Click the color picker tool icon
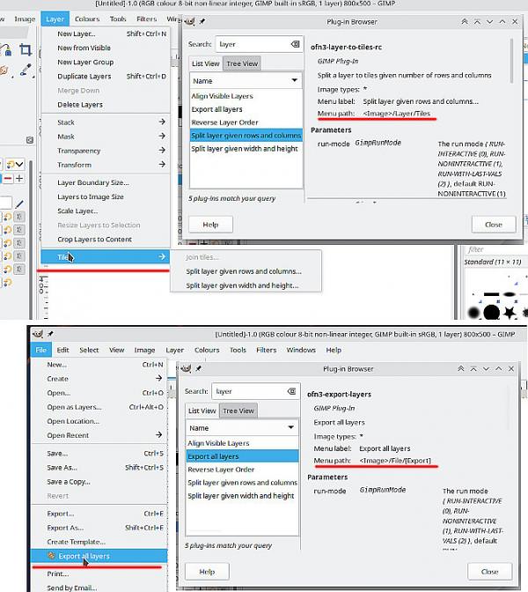 click(x=26, y=70)
